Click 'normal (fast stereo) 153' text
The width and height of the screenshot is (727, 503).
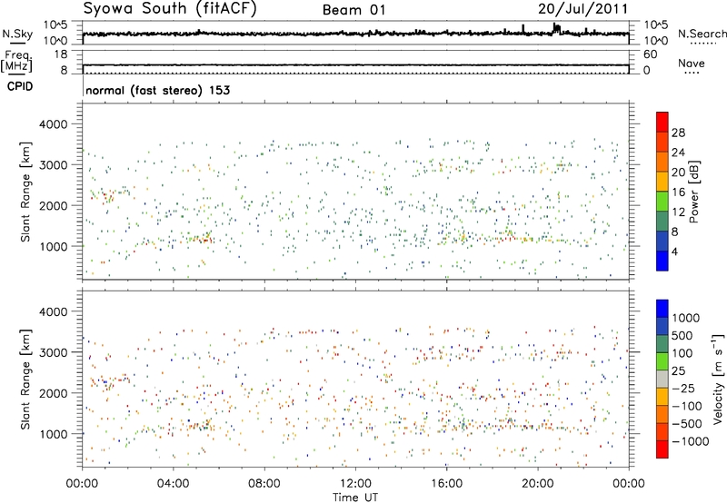click(x=157, y=90)
